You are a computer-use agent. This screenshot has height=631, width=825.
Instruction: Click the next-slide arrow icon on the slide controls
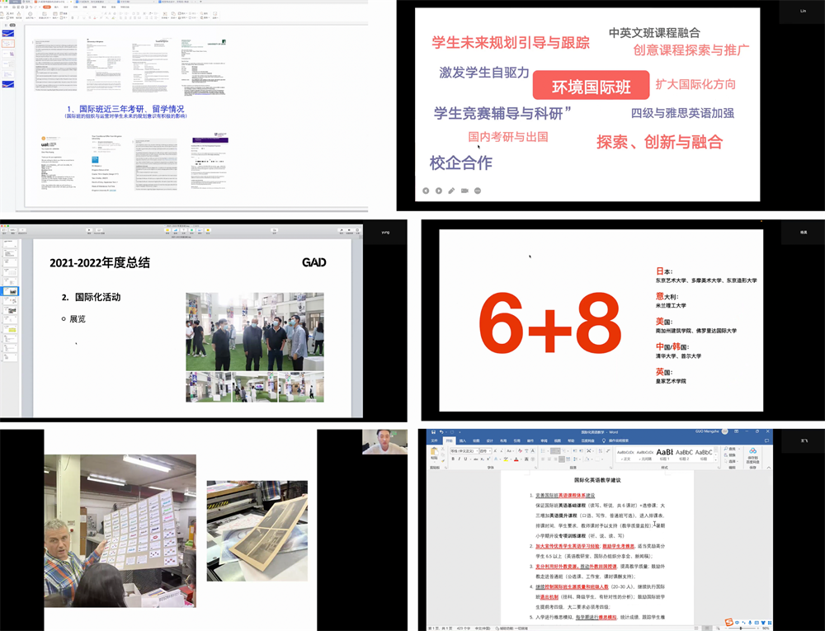[x=439, y=191]
